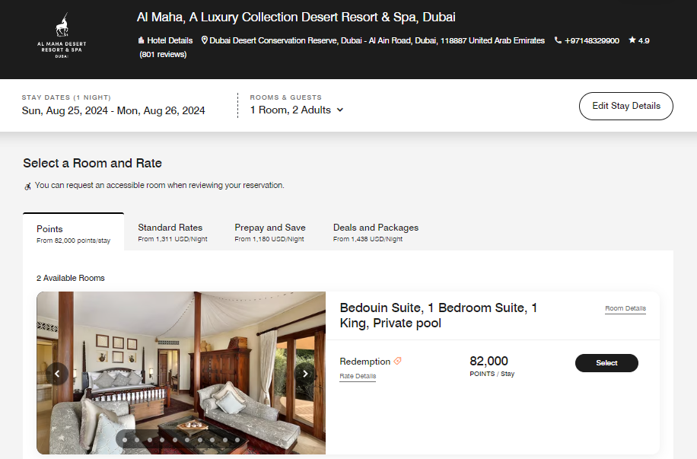
Task: Click the wheelchair accessibility icon
Action: 27,185
